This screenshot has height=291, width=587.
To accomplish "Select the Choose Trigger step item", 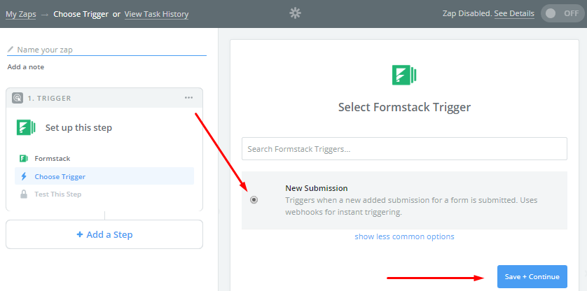I will pyautogui.click(x=60, y=176).
